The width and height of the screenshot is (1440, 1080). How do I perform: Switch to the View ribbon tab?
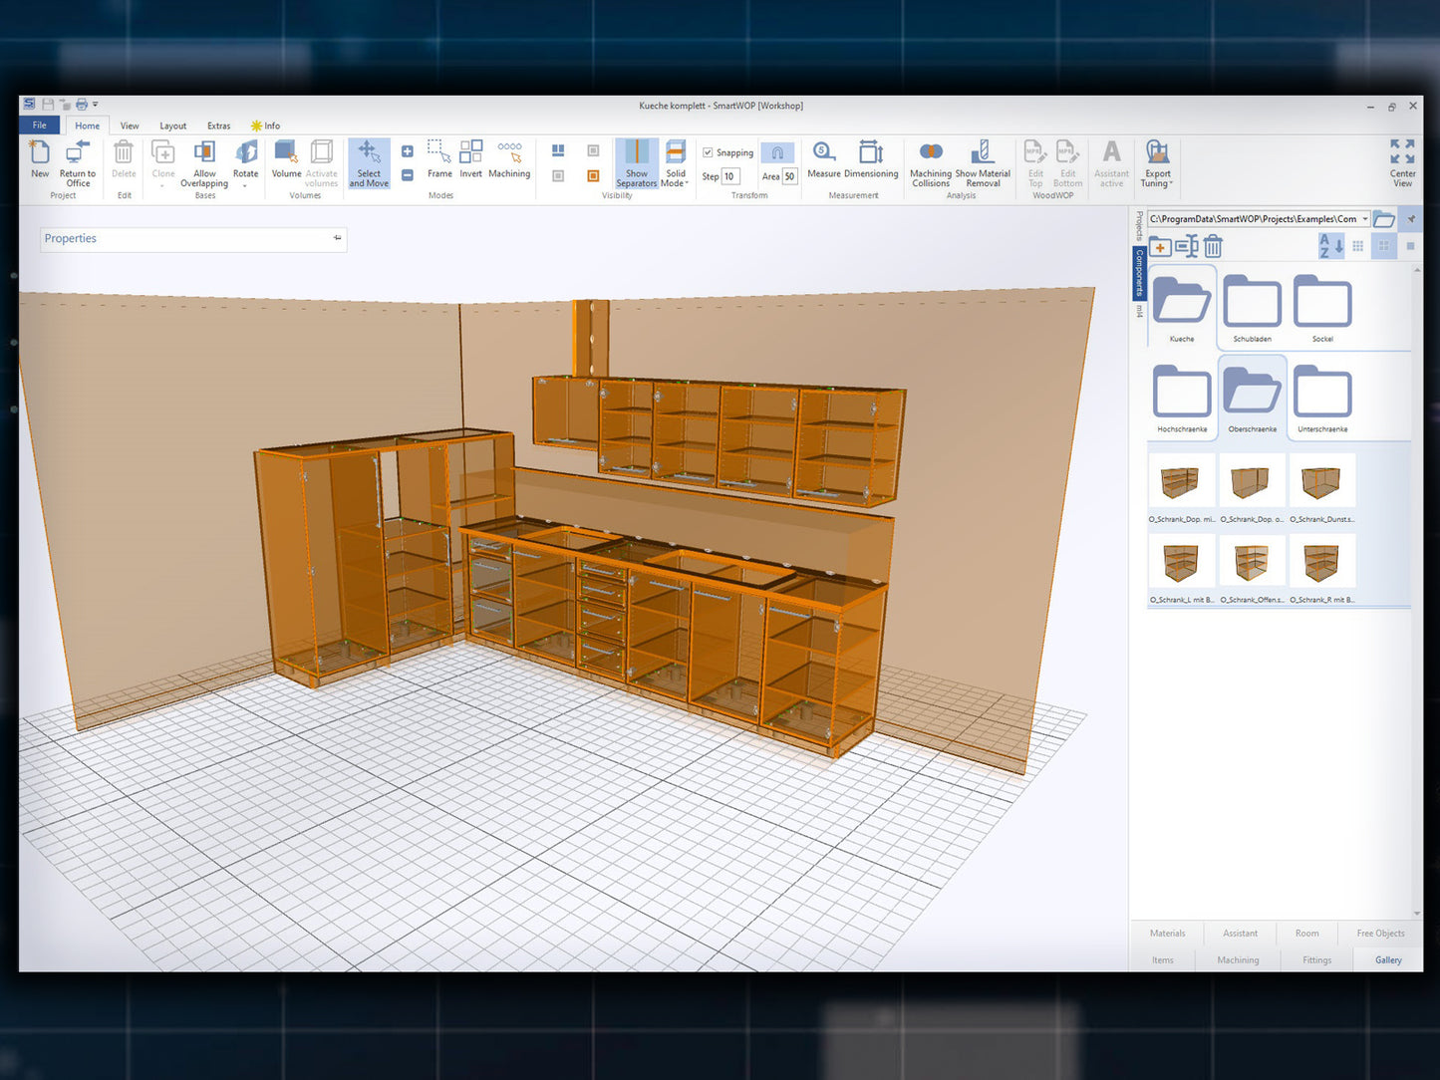coord(130,126)
